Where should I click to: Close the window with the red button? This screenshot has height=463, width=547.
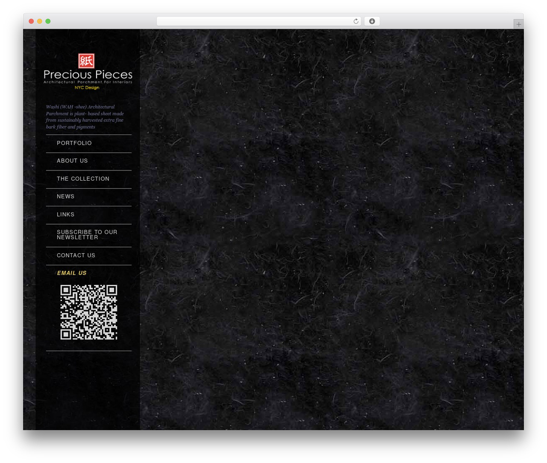tap(31, 21)
